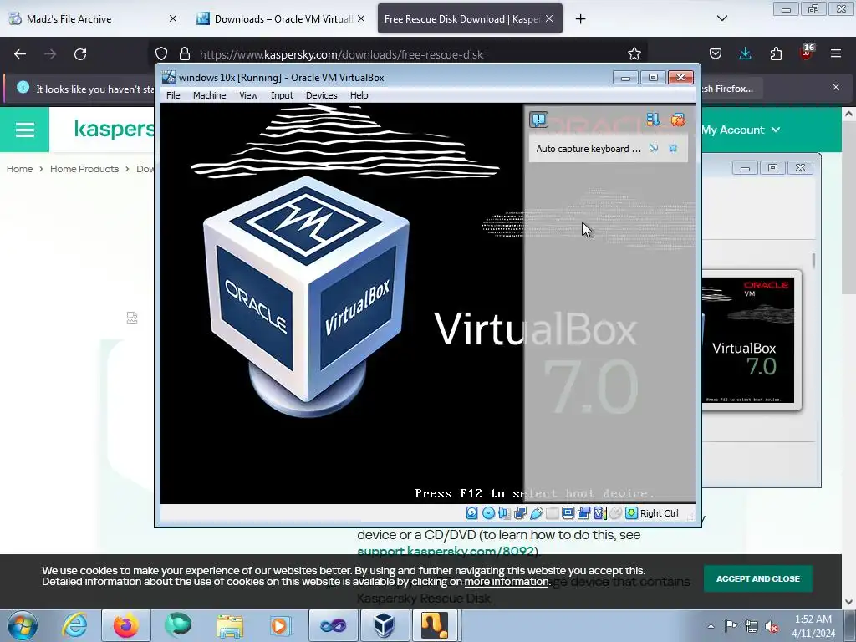The width and height of the screenshot is (856, 642).
Task: Click the audio status bar icon
Action: click(504, 513)
